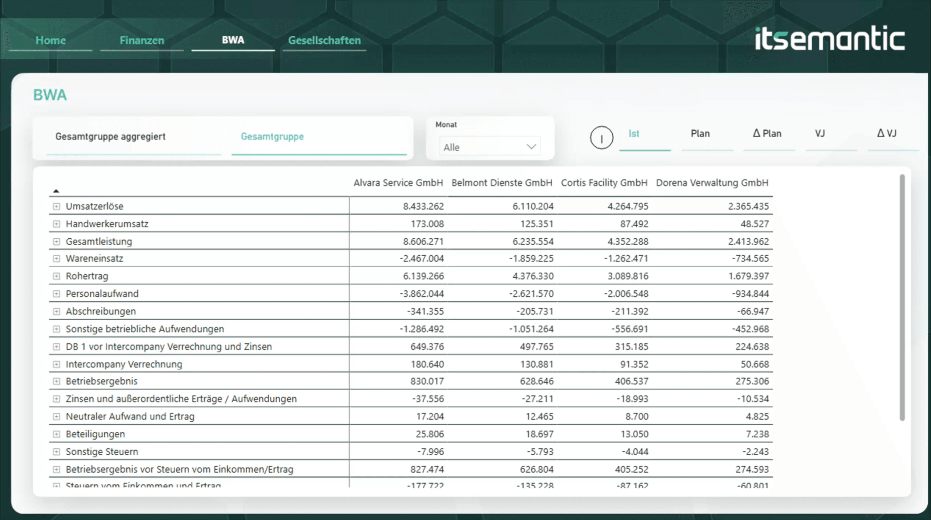Select the Gesamtgruppe view

coord(319,137)
